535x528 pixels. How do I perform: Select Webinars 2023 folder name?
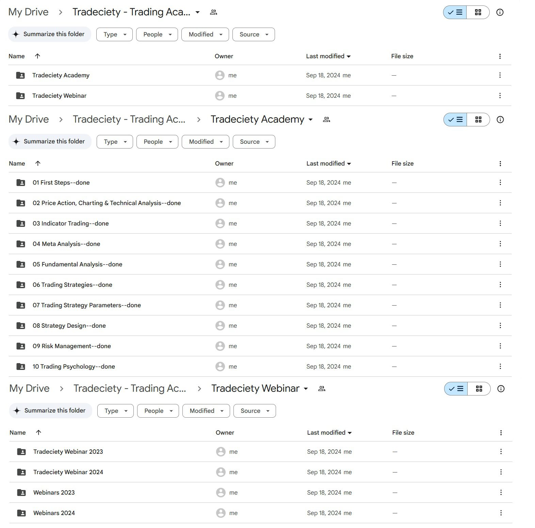point(54,493)
